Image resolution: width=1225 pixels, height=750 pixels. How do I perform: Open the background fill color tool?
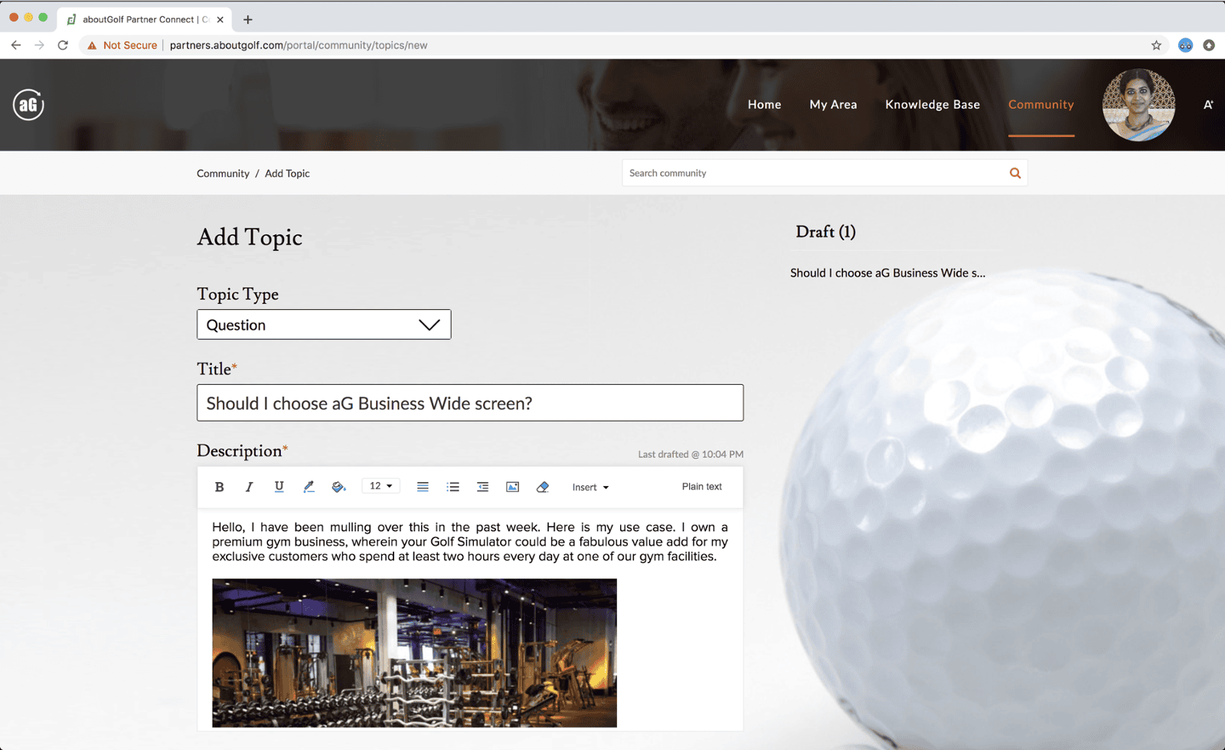point(338,487)
